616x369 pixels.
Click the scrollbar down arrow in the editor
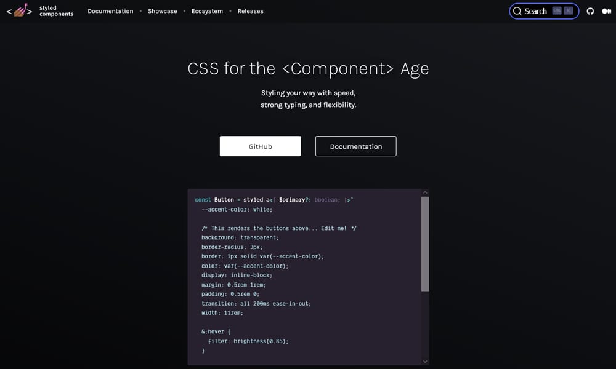click(425, 362)
